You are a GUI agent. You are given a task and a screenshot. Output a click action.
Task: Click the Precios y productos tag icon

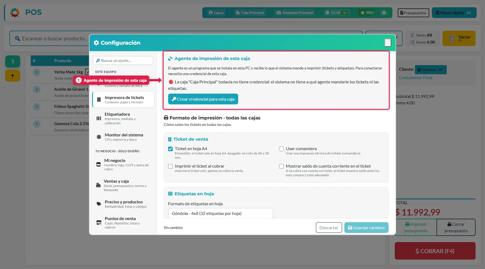click(99, 204)
